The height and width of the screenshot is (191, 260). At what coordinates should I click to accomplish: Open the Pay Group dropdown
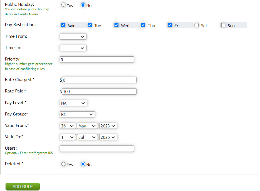click(77, 114)
